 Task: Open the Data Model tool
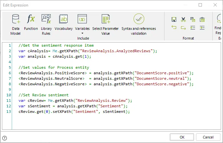(x=16, y=25)
